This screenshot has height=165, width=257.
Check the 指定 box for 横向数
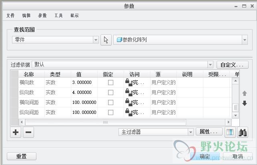click(110, 82)
